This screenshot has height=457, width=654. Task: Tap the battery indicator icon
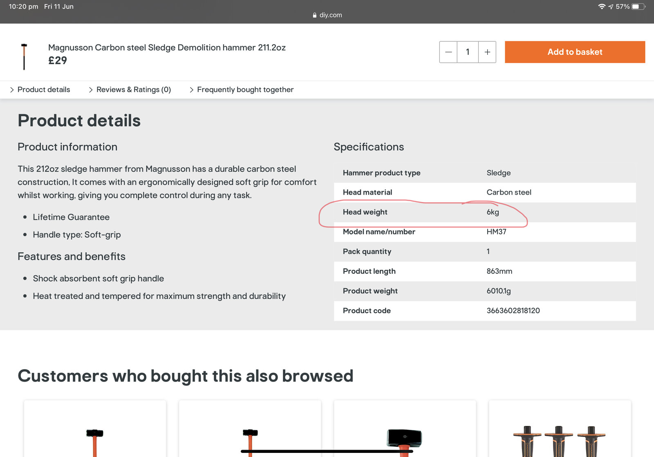click(x=638, y=7)
